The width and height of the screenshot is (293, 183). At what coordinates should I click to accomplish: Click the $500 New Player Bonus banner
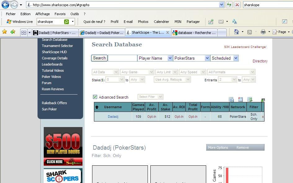(63, 146)
